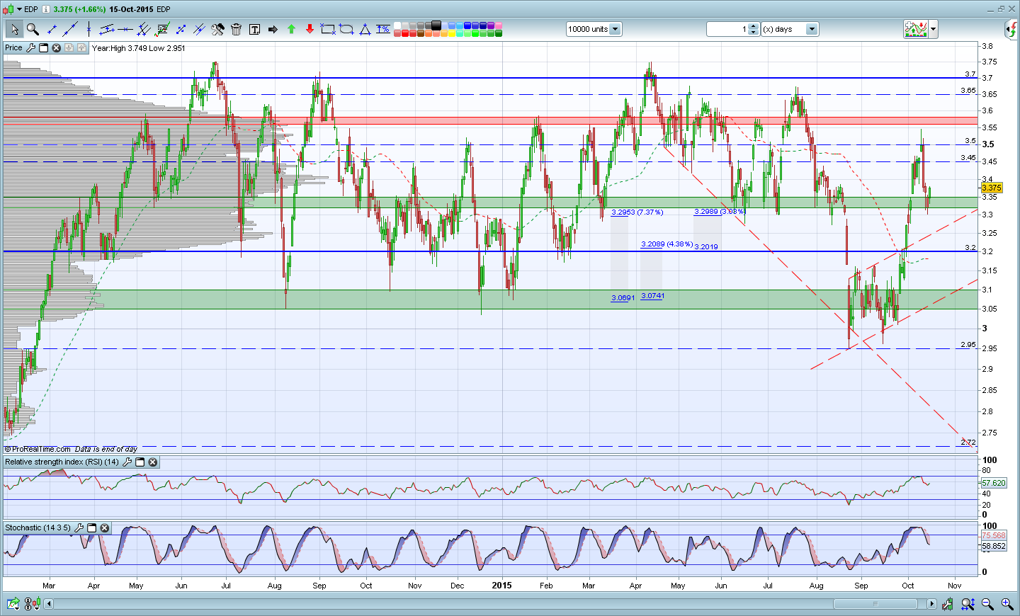The height and width of the screenshot is (616, 1020).
Task: Close the Stochastic indicator panel
Action: (x=105, y=528)
